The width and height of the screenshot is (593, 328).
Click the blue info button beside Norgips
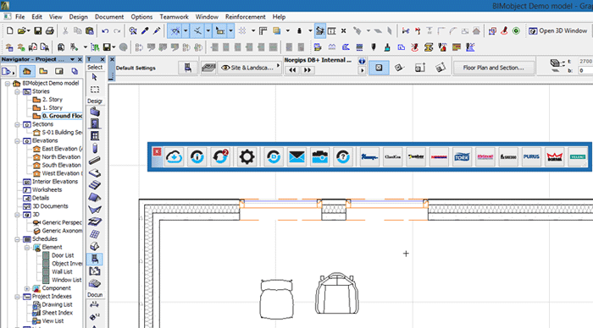pyautogui.click(x=362, y=61)
